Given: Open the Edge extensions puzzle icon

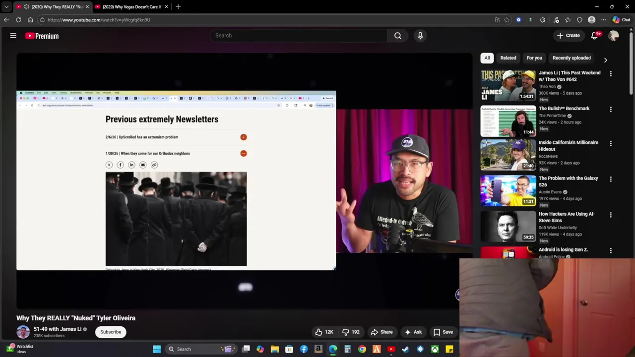Looking at the screenshot, I should (542, 20).
